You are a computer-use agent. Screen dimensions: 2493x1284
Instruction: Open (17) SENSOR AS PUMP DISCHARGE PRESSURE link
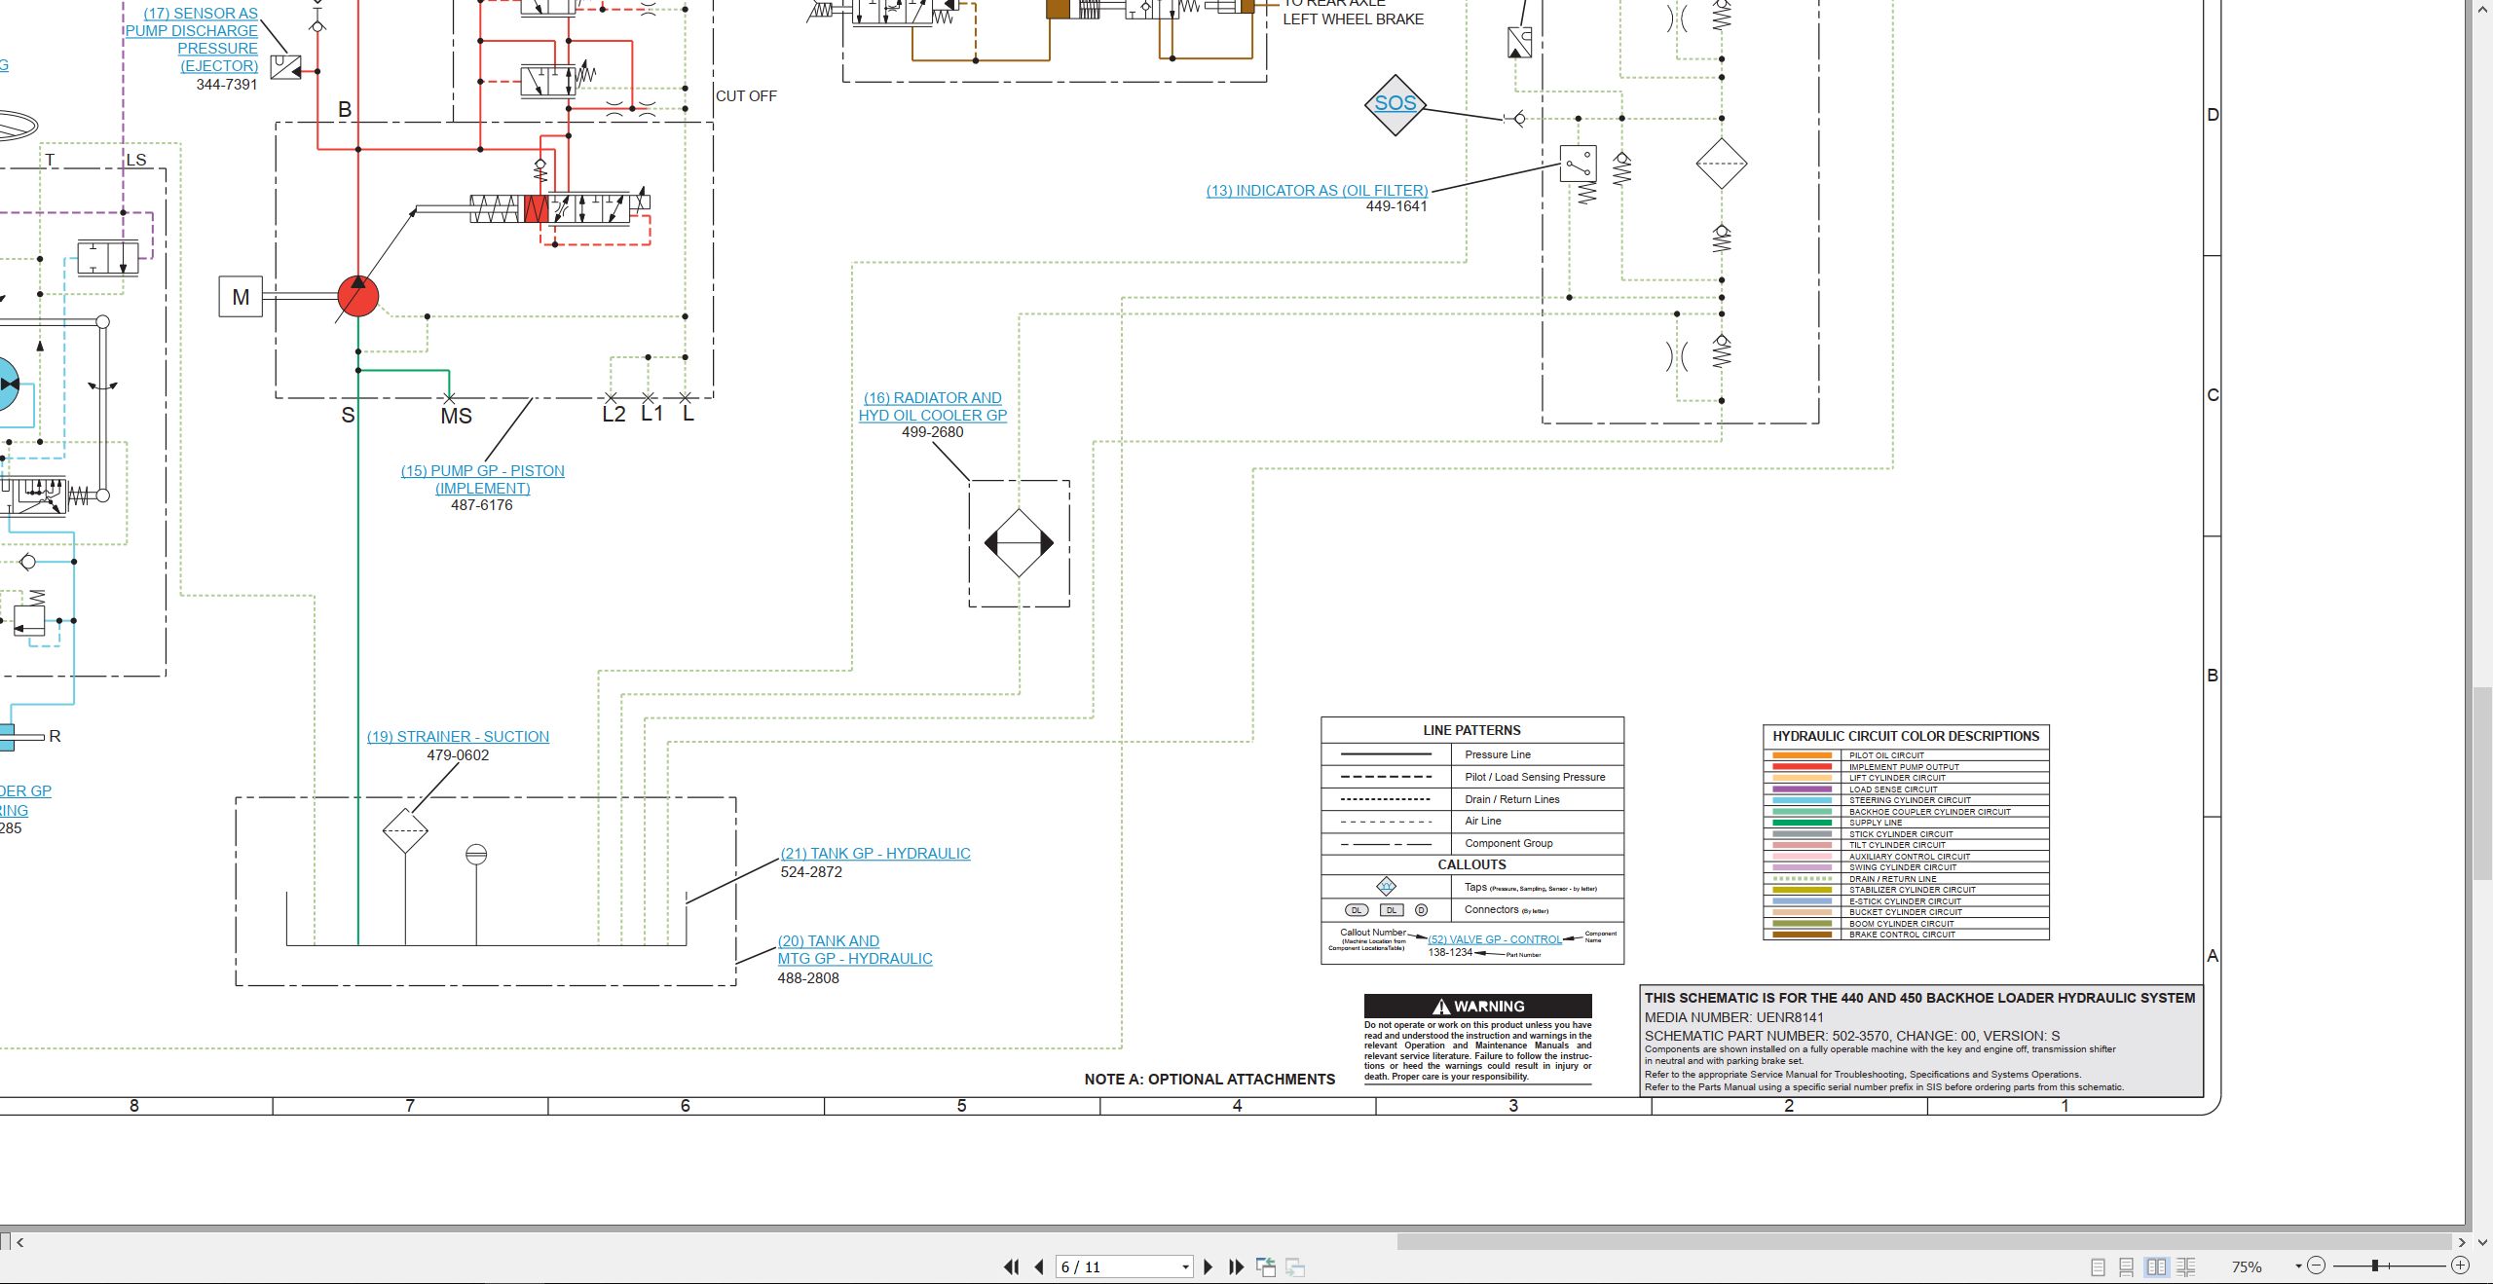coord(192,40)
